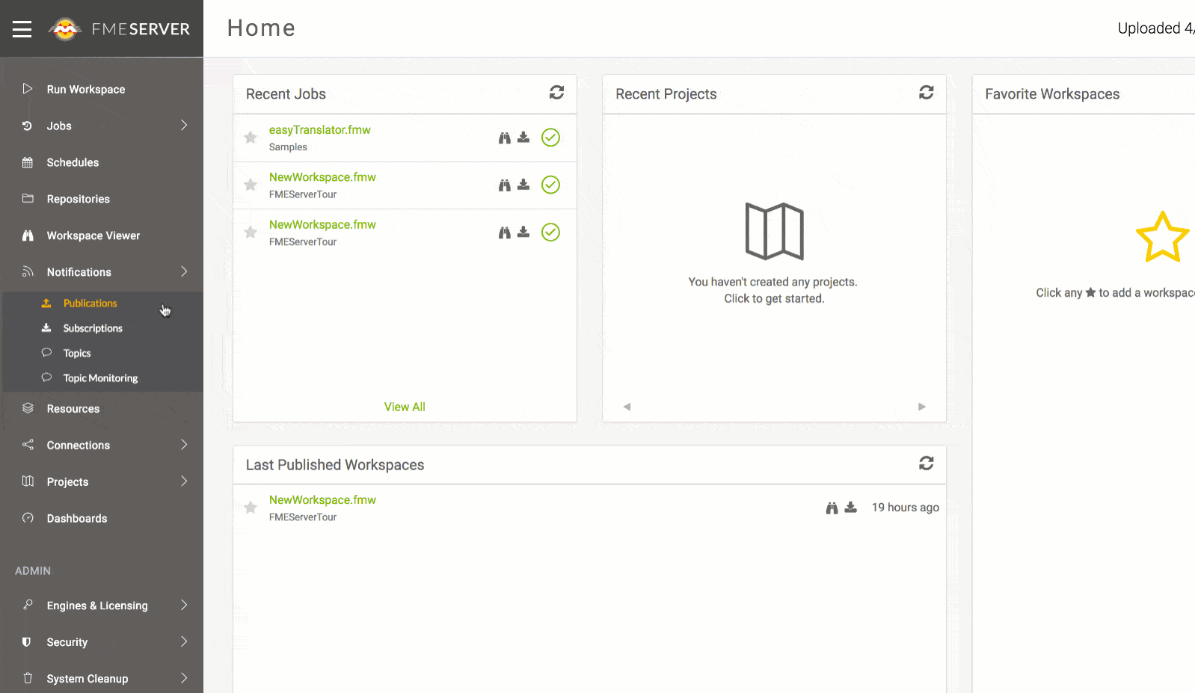Screen dimensions: 1195x693
Task: Expand the Jobs submenu chevron
Action: [x=184, y=125]
